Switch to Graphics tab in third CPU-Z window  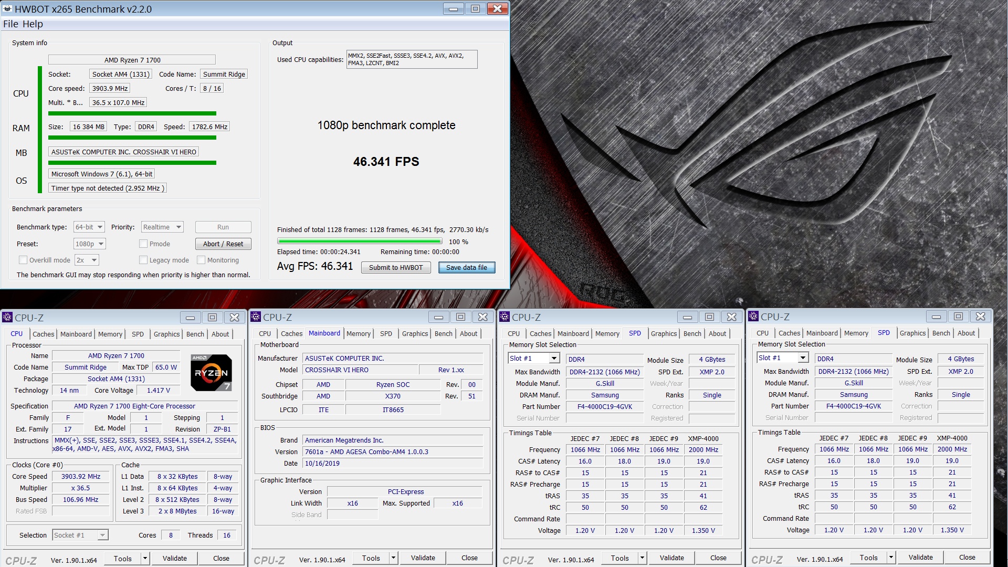coord(664,333)
